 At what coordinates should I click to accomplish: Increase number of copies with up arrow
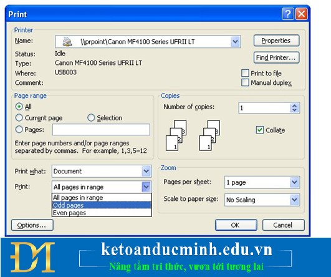pos(294,105)
